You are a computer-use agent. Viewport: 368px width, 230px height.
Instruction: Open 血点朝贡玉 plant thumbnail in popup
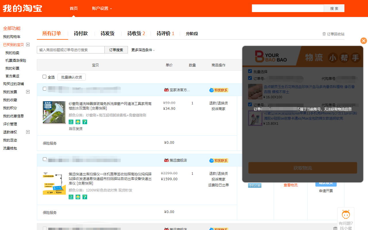(255, 92)
